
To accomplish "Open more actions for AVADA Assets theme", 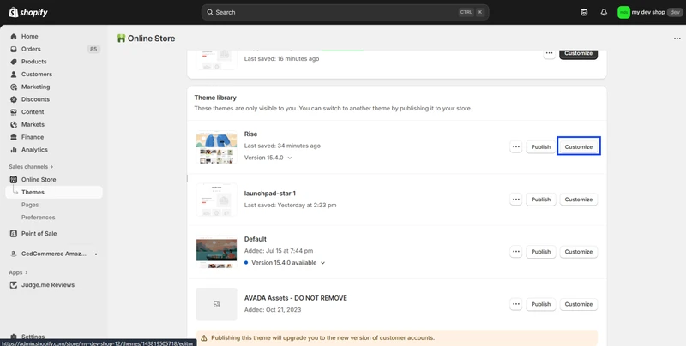I will (516, 304).
